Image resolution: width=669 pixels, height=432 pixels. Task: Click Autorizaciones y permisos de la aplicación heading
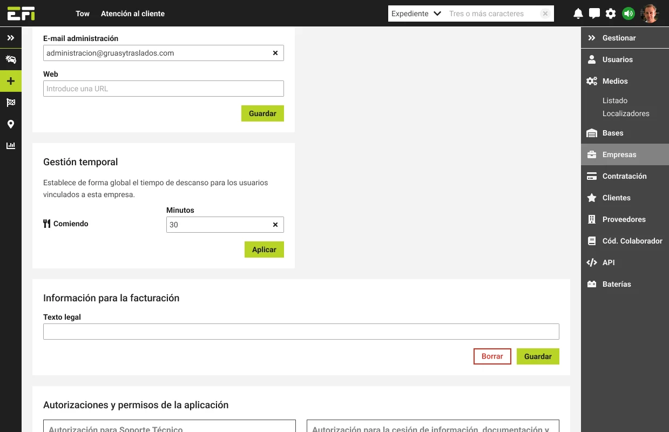[136, 405]
